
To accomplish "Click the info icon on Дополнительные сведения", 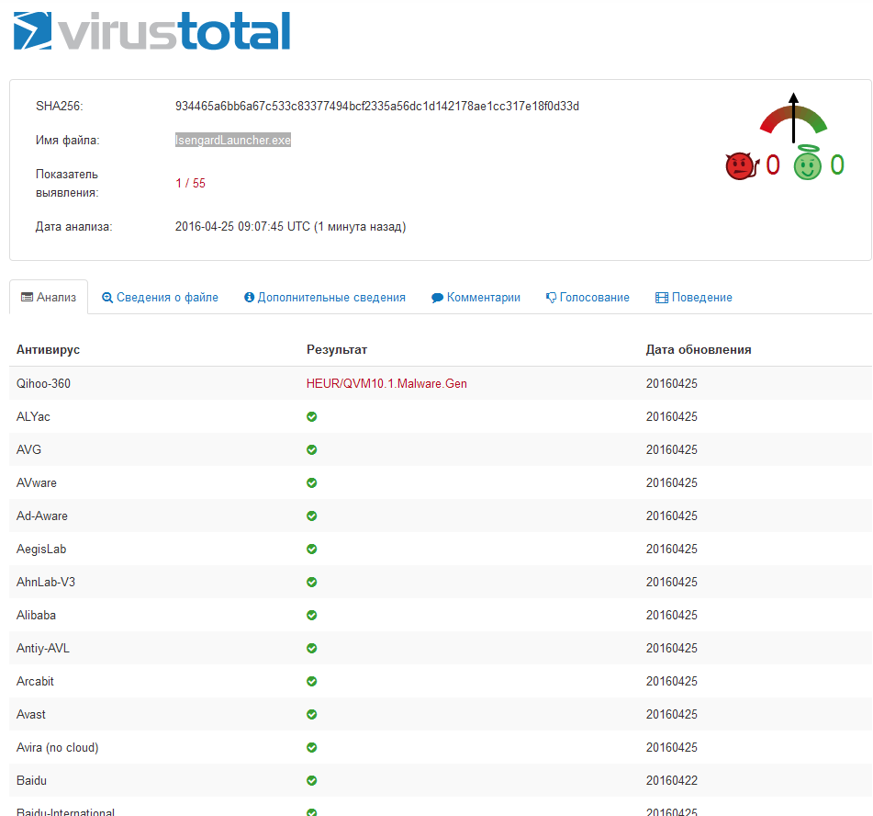I will click(x=250, y=297).
